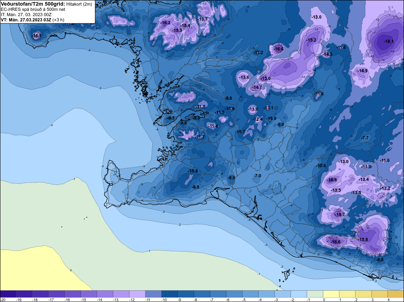Pick the legend swatch between 0 and 1
The image size is (404, 302).
pos(331,294)
